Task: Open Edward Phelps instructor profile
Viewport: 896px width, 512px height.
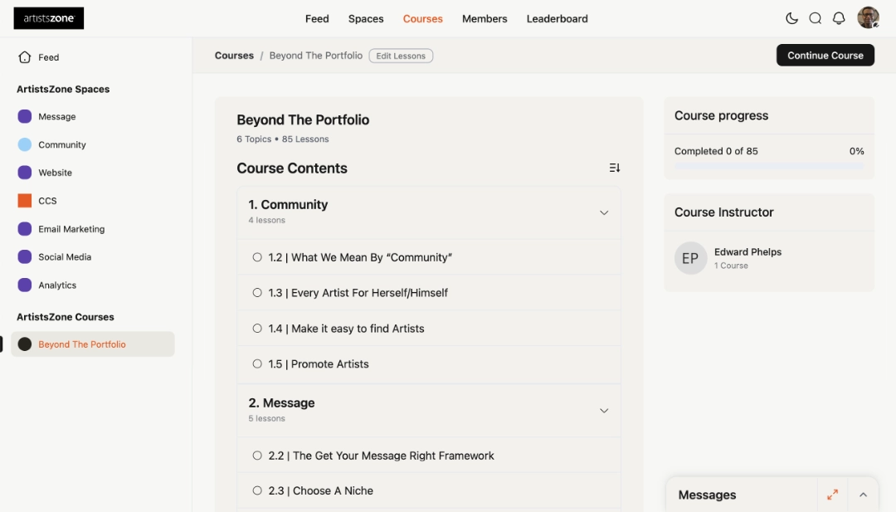Action: pyautogui.click(x=747, y=252)
